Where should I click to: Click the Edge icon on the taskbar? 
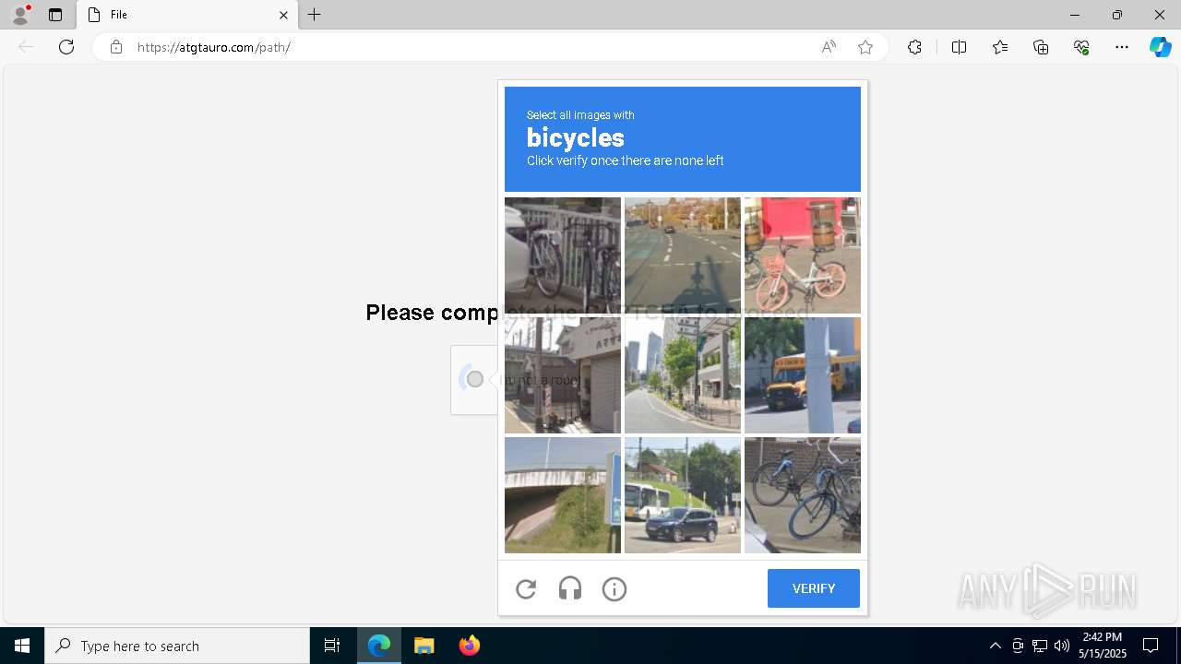click(x=379, y=646)
